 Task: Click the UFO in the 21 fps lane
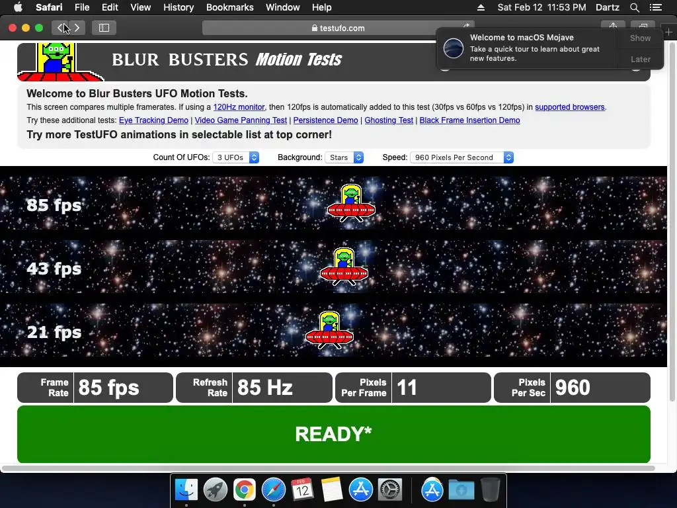coord(329,331)
